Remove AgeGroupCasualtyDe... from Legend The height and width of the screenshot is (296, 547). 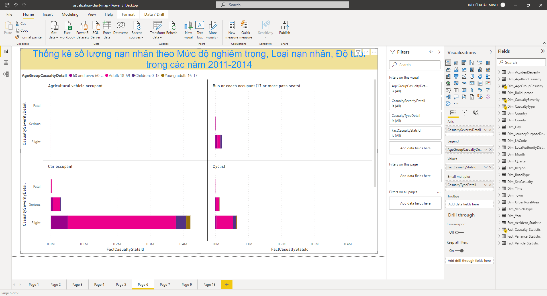490,150
